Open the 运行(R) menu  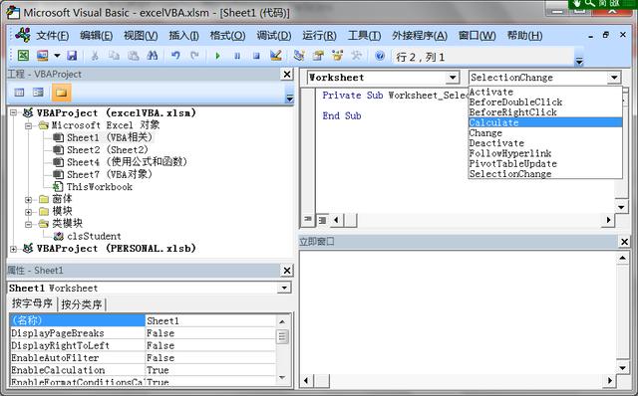click(x=319, y=36)
